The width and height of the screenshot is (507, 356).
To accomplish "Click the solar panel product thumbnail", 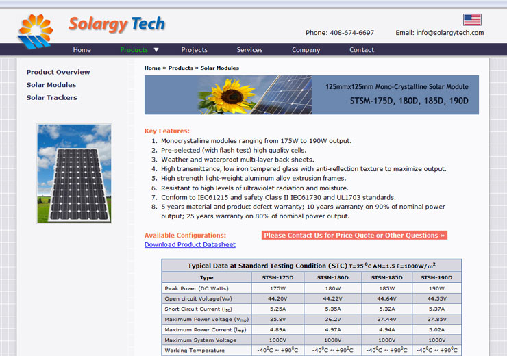I will point(75,173).
